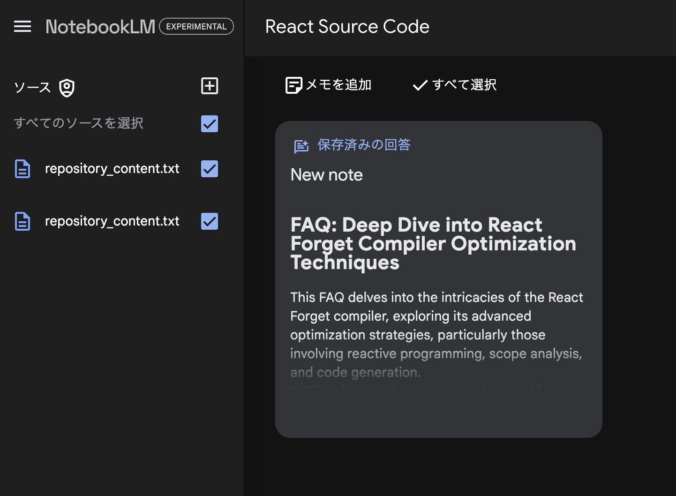Open the lower repository_content.txt source name
Viewport: 676px width, 496px height.
pos(112,221)
